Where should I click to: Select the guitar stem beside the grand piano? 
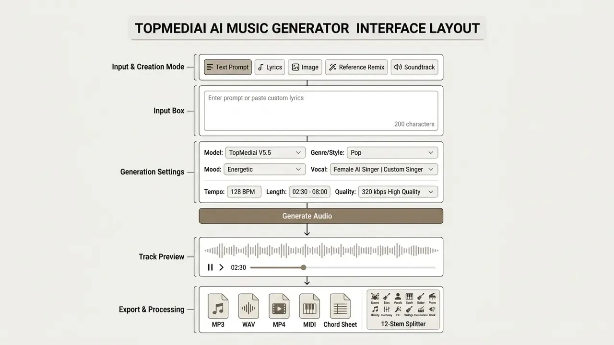[x=421, y=297]
